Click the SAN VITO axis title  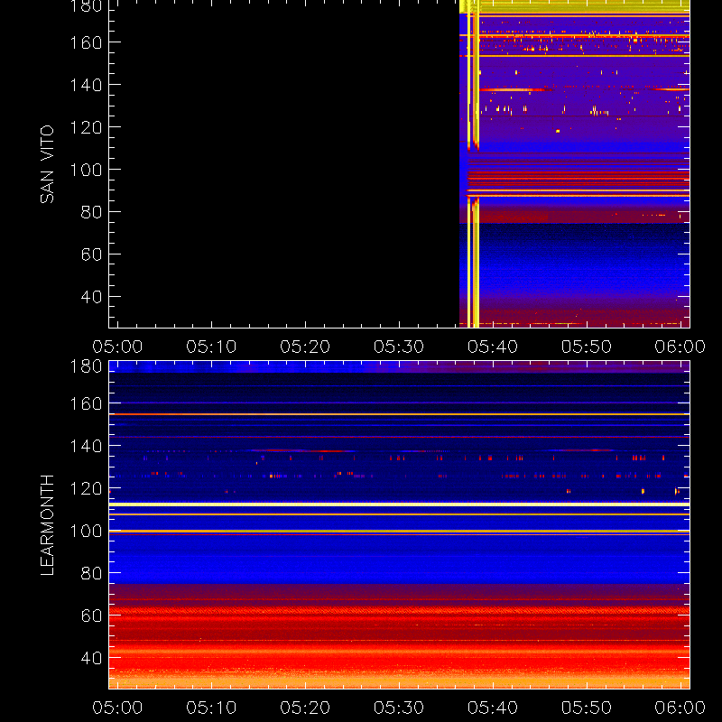click(x=47, y=164)
